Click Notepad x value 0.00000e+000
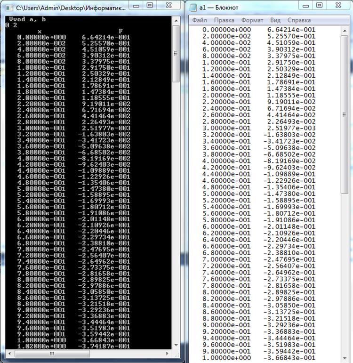Viewport: 353px width, 363px height. coord(226,30)
